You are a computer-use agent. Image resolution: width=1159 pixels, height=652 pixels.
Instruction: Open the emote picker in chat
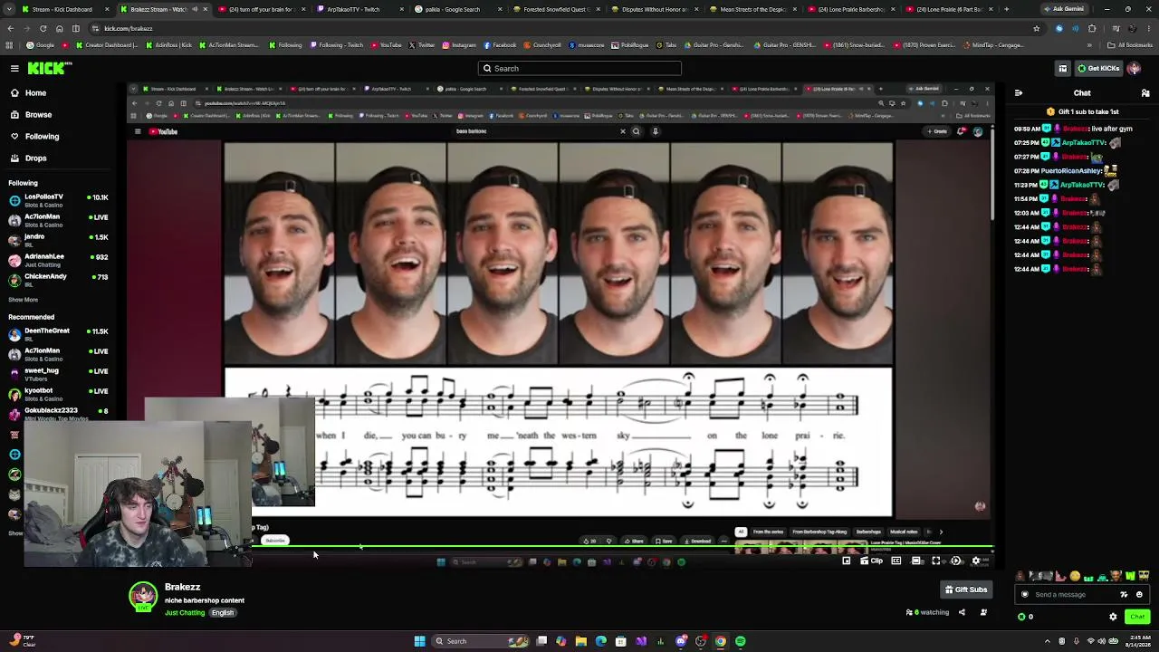[x=1139, y=595]
